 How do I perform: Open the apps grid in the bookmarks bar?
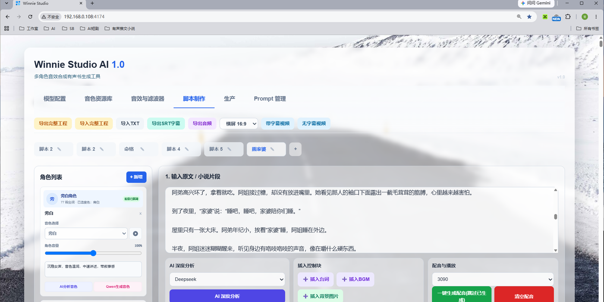6,28
